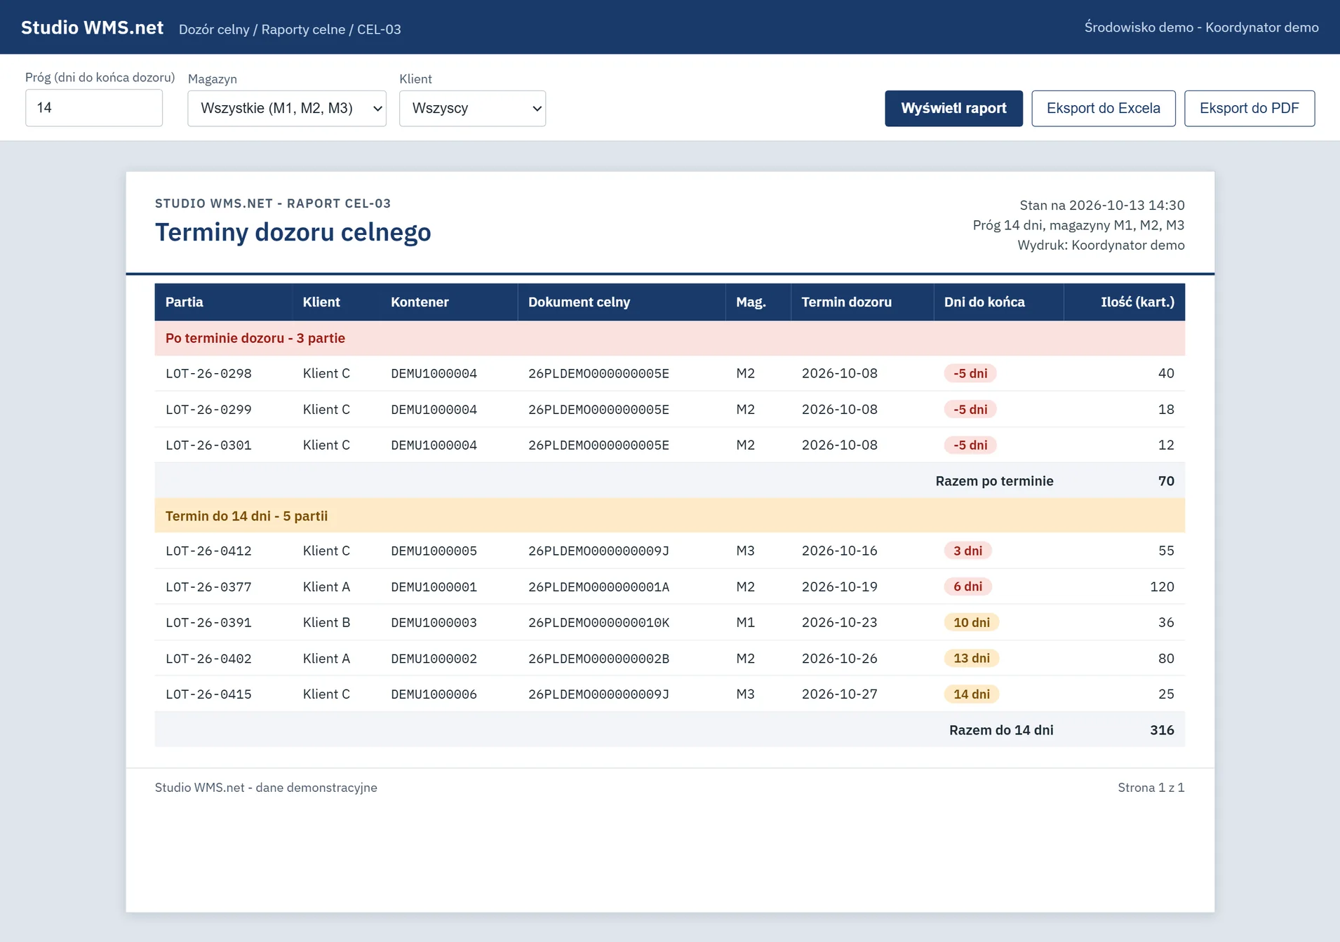Select partia LOT-26-0299
This screenshot has width=1340, height=942.
coord(208,410)
